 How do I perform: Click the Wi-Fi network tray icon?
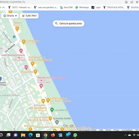pos(134,135)
